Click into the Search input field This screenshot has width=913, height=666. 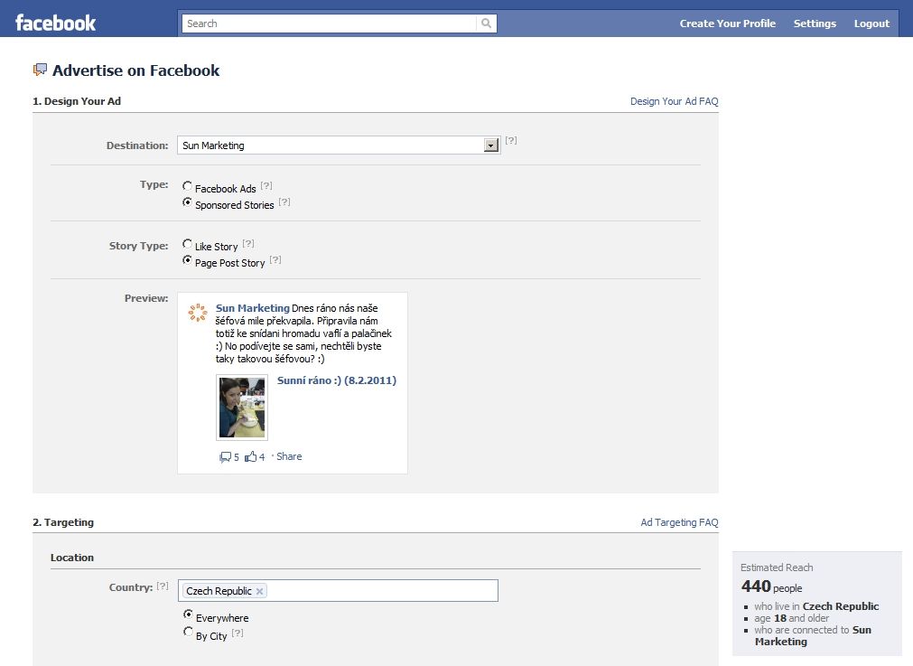(x=329, y=23)
